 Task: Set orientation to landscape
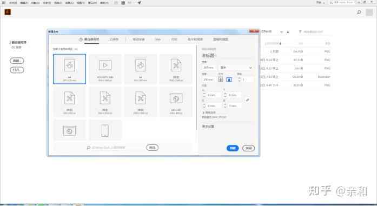[x=229, y=79]
